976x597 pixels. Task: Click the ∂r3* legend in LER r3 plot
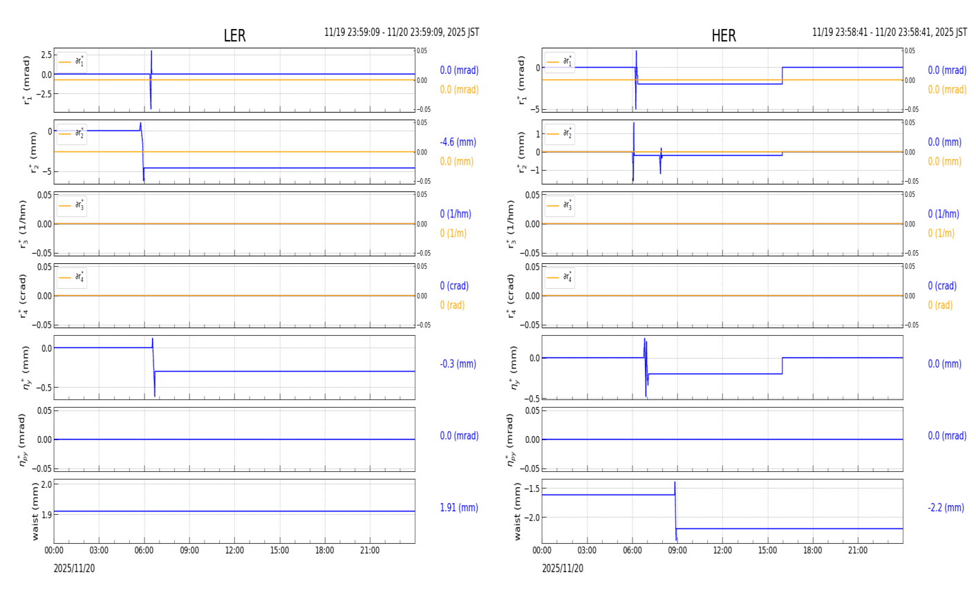pyautogui.click(x=72, y=205)
